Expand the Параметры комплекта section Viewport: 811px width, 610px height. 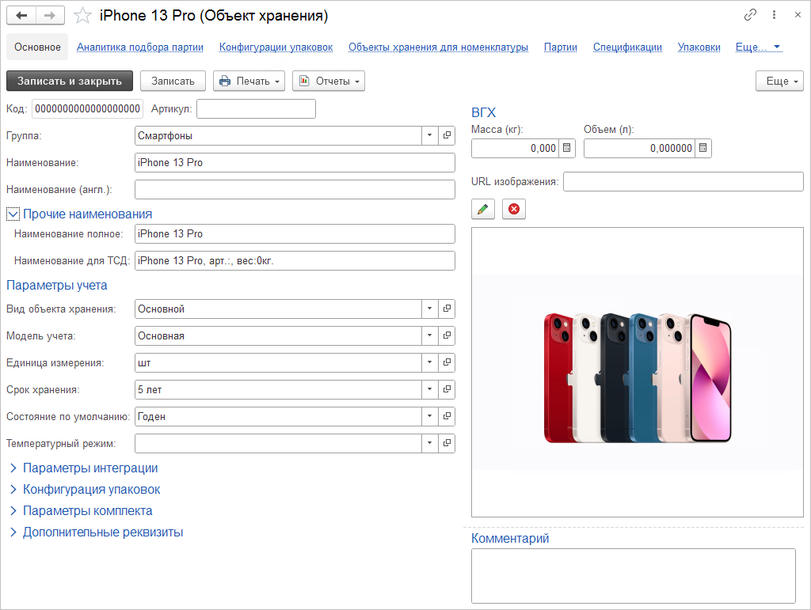(x=13, y=511)
